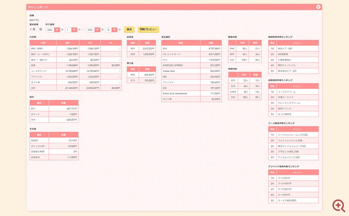Click the -447,731円 discount amount
The image size is (349, 216).
click(72, 109)
